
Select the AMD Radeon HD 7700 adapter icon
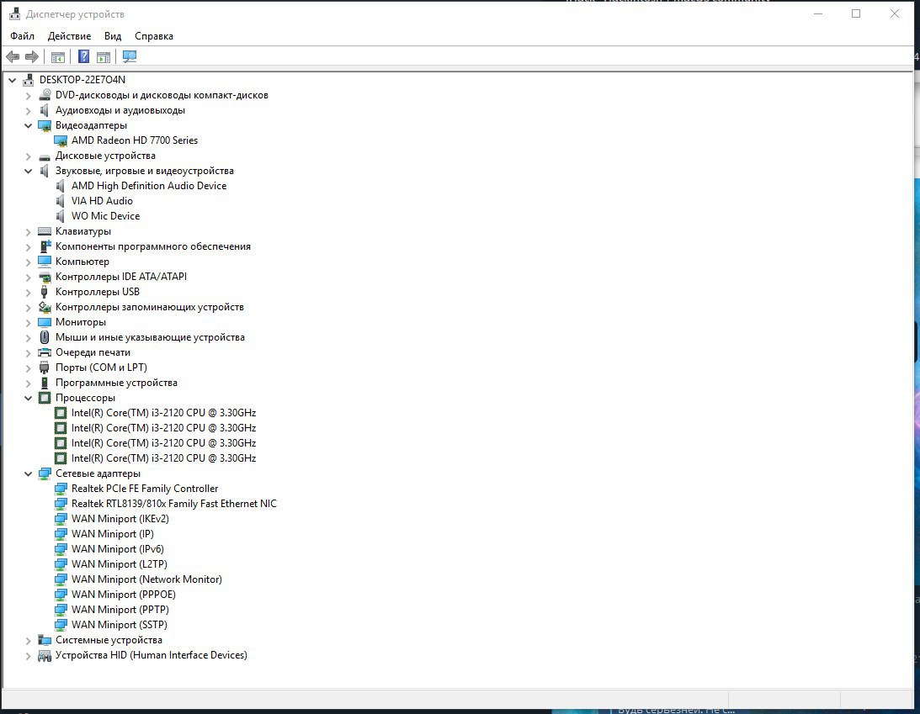(61, 140)
